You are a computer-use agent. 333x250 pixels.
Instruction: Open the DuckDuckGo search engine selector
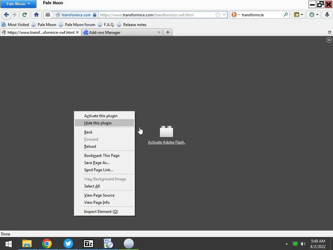coord(235,15)
